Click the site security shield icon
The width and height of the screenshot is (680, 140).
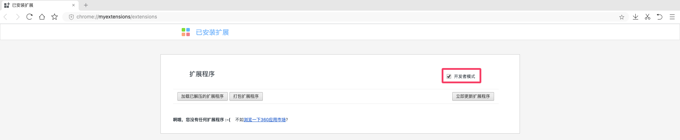71,17
